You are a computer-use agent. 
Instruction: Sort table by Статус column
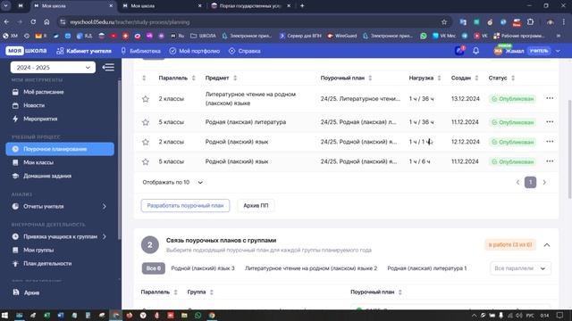click(x=513, y=78)
